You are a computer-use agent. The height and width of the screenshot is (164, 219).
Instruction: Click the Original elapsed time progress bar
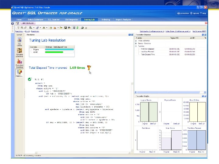pos(59,50)
